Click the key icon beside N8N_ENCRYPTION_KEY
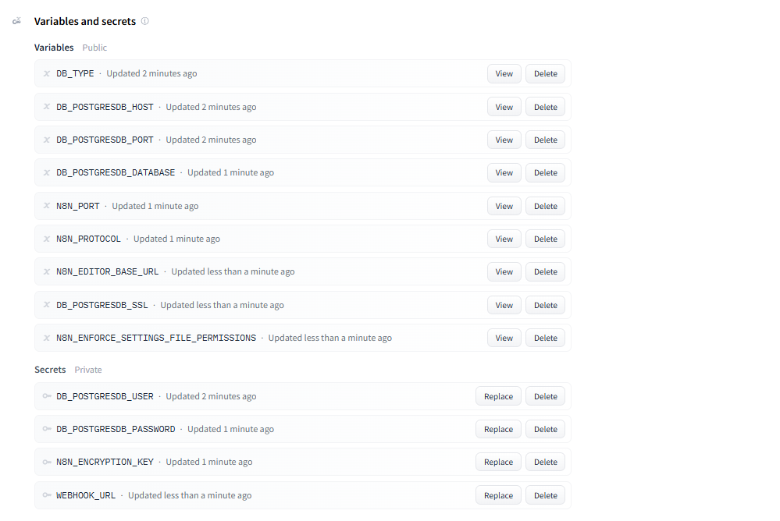 pos(47,462)
